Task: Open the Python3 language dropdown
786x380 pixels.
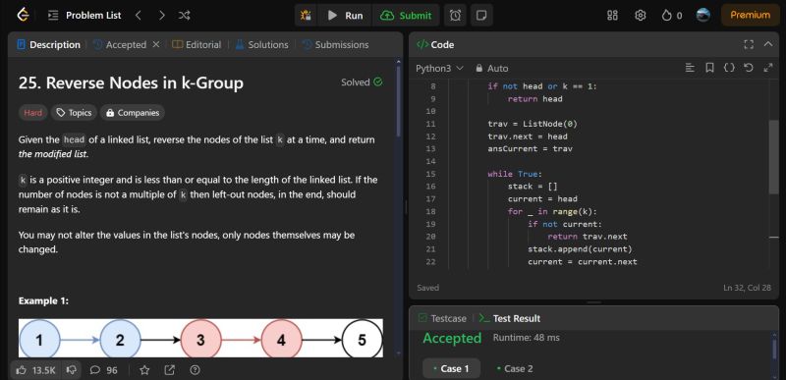Action: [439, 68]
